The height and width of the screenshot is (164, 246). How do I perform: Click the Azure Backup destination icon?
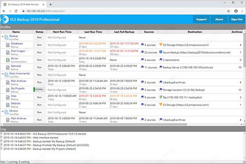pyautogui.click(x=161, y=52)
